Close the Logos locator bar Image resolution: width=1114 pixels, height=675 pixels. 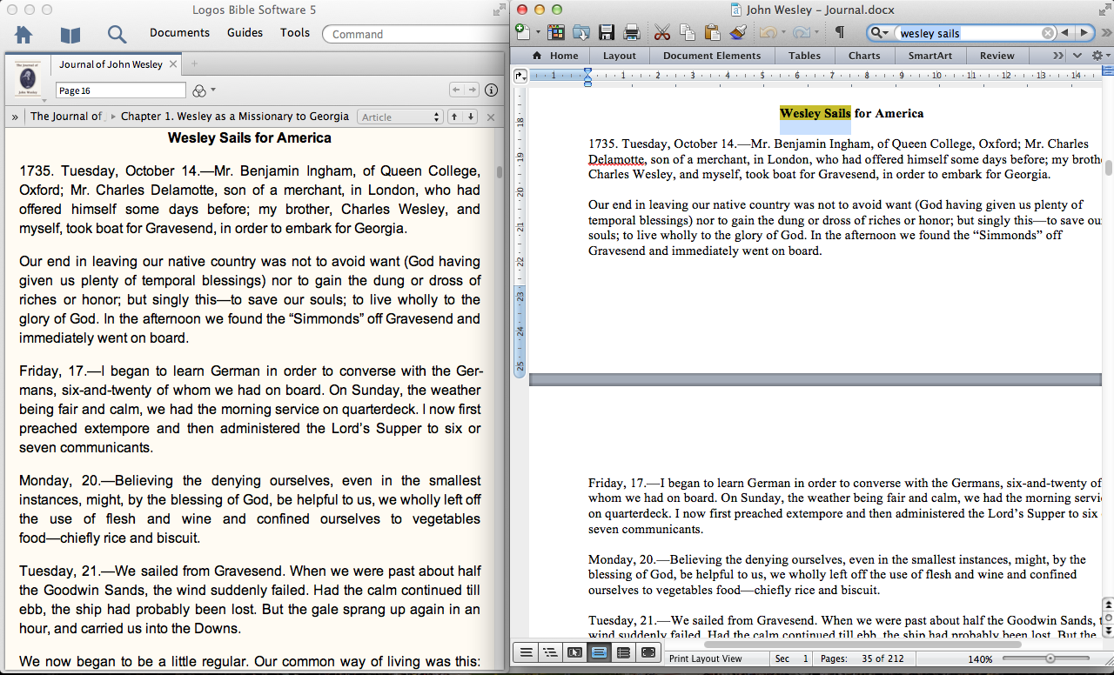pyautogui.click(x=491, y=117)
